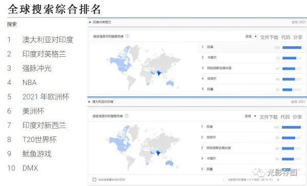
Task: Select T20世界杯 in the ranking list
Action: (39, 139)
